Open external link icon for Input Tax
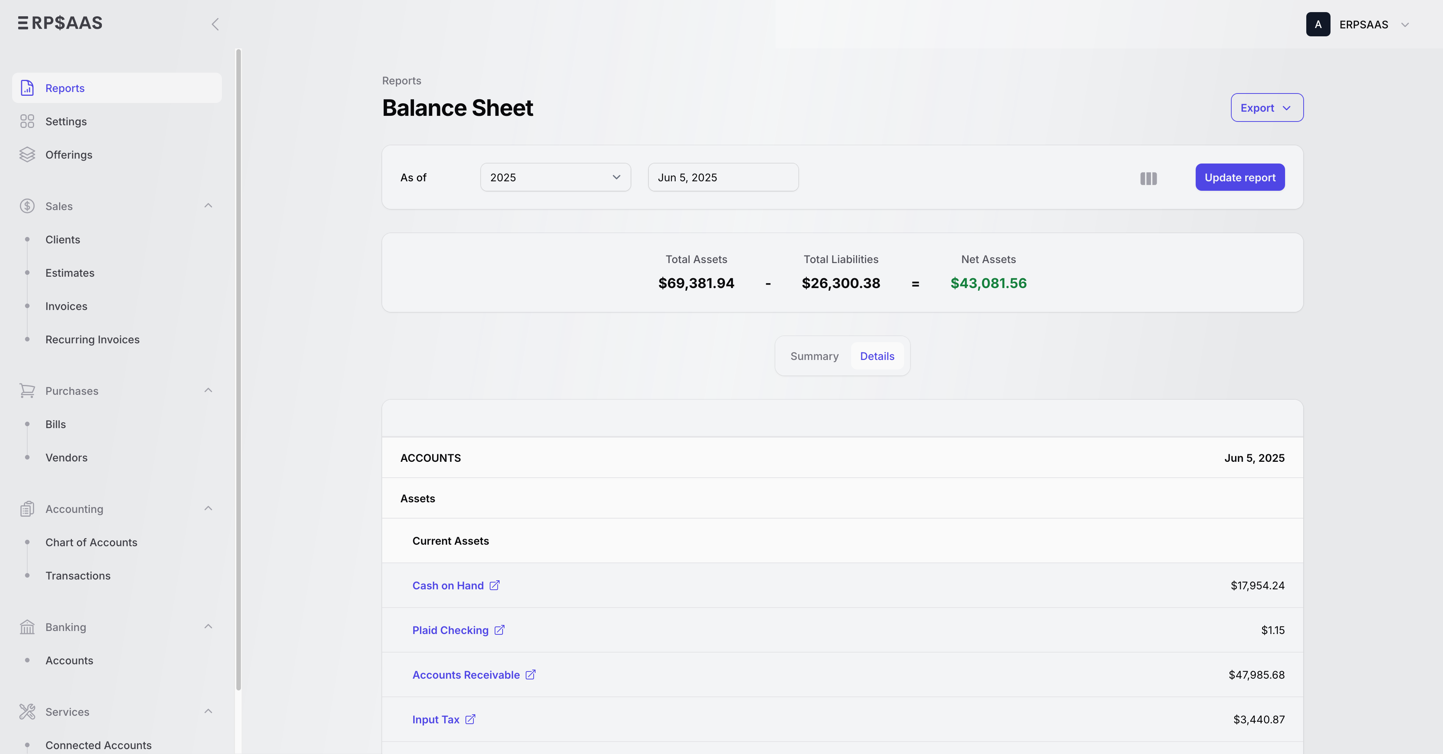Screen dimensions: 1443x754 pyautogui.click(x=470, y=719)
